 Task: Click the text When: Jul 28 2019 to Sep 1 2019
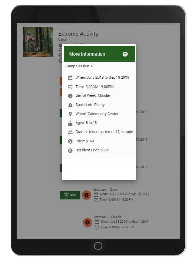pos(124,222)
